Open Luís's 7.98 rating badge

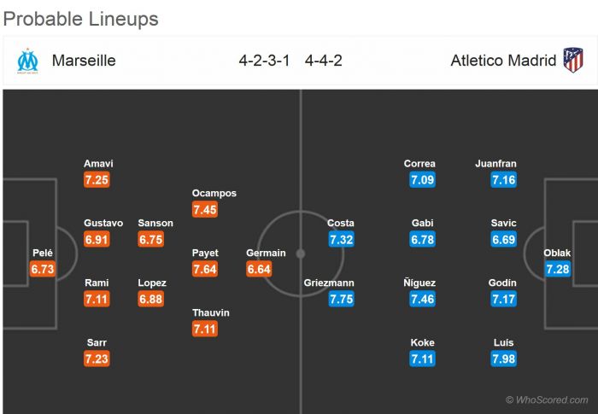coord(504,359)
